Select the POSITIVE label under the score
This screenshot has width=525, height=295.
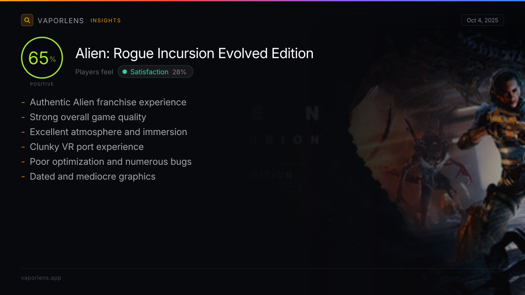42,84
